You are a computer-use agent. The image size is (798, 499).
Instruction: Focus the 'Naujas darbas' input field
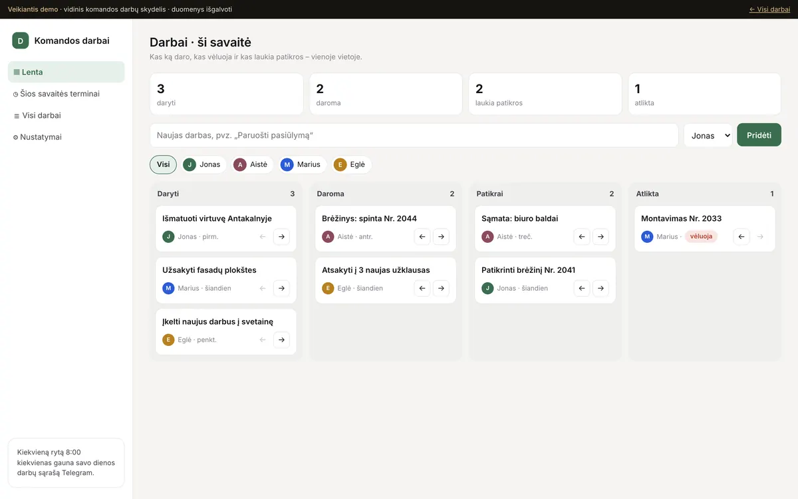point(414,135)
